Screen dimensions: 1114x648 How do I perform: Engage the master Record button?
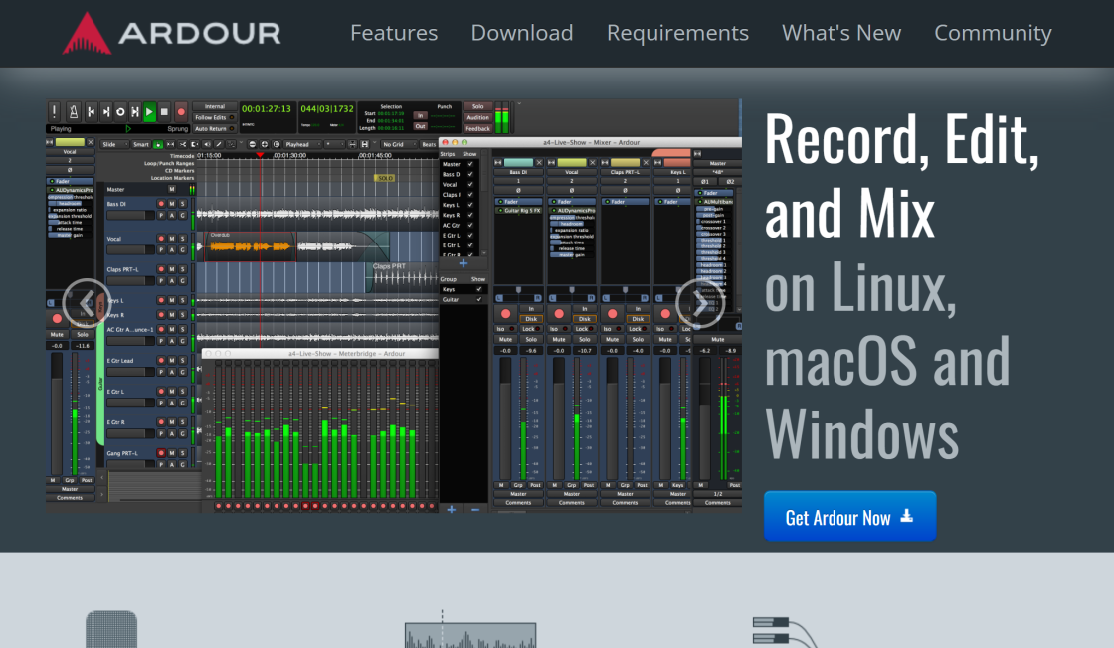[x=181, y=112]
